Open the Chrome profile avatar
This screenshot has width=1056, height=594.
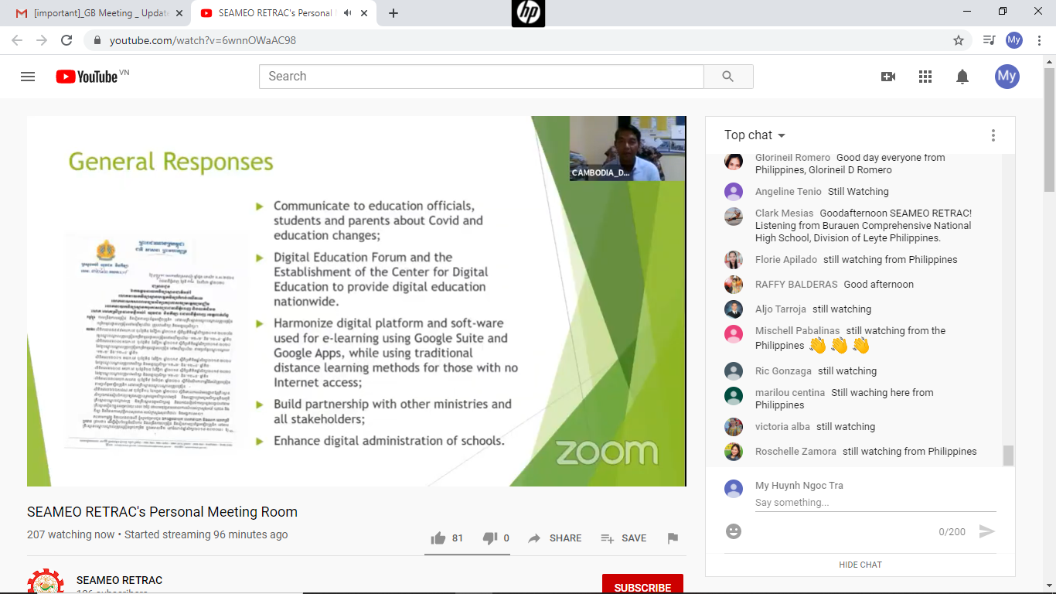pos(1014,40)
